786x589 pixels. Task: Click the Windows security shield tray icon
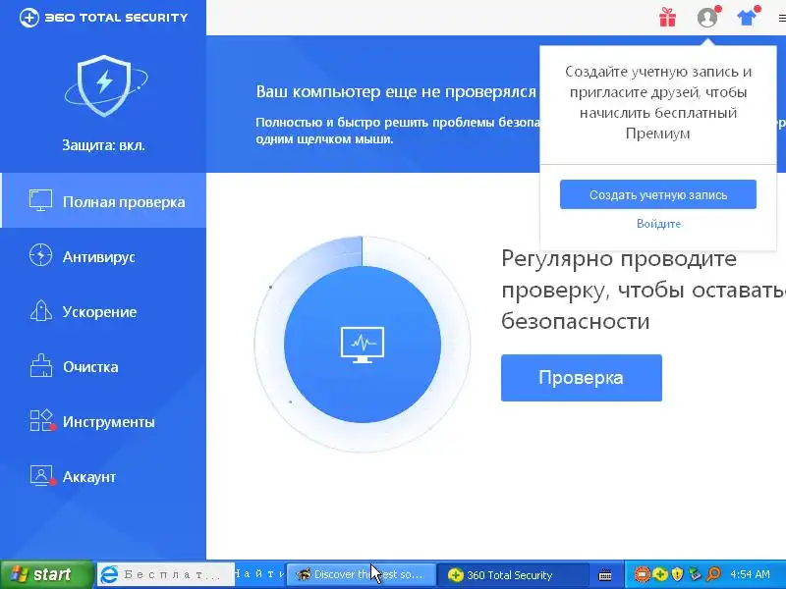[x=677, y=574]
